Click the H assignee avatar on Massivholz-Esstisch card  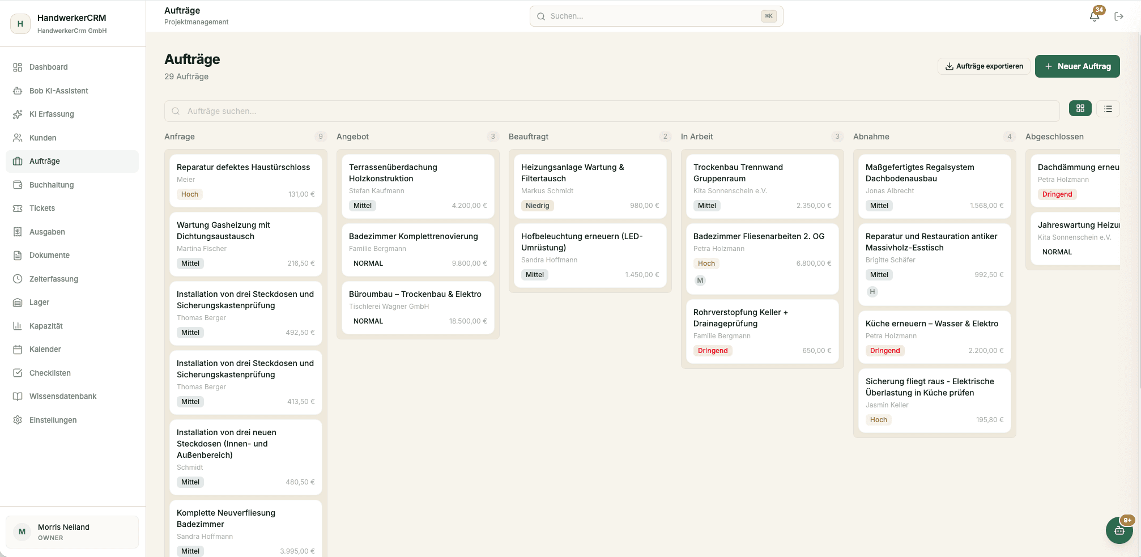(x=872, y=292)
